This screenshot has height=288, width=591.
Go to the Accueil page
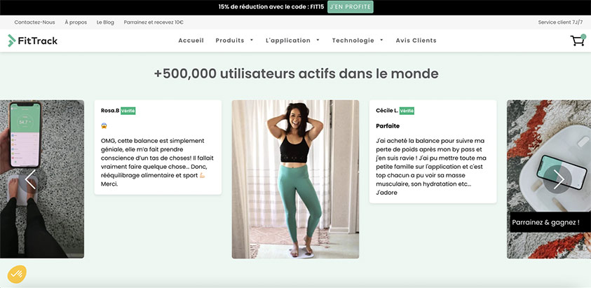[191, 41]
